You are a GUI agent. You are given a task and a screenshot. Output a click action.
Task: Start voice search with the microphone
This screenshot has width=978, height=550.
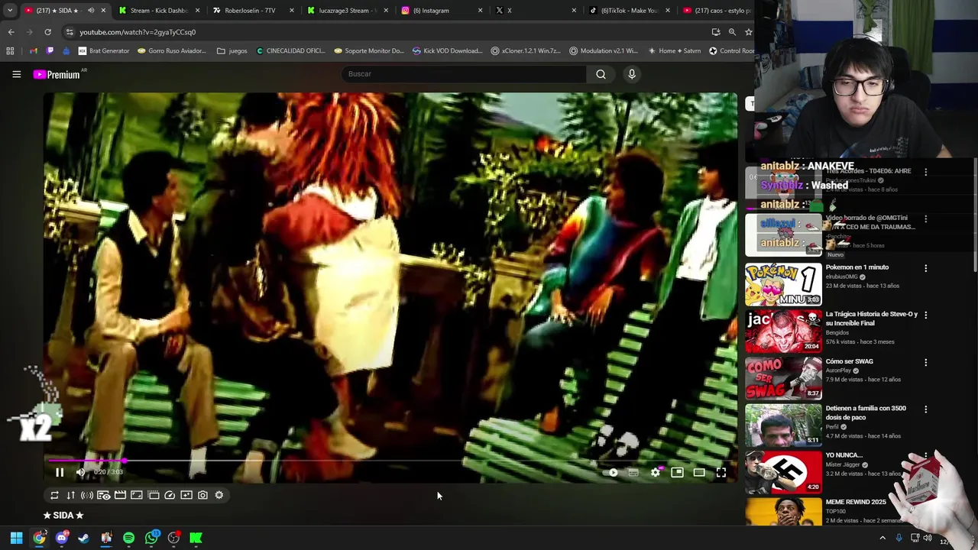pyautogui.click(x=631, y=74)
